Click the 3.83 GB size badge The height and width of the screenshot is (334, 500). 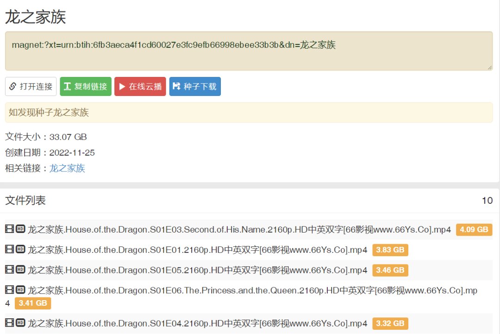tap(390, 250)
